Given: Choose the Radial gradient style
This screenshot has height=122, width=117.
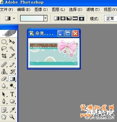Looking at the screenshot, I should click(63, 18).
